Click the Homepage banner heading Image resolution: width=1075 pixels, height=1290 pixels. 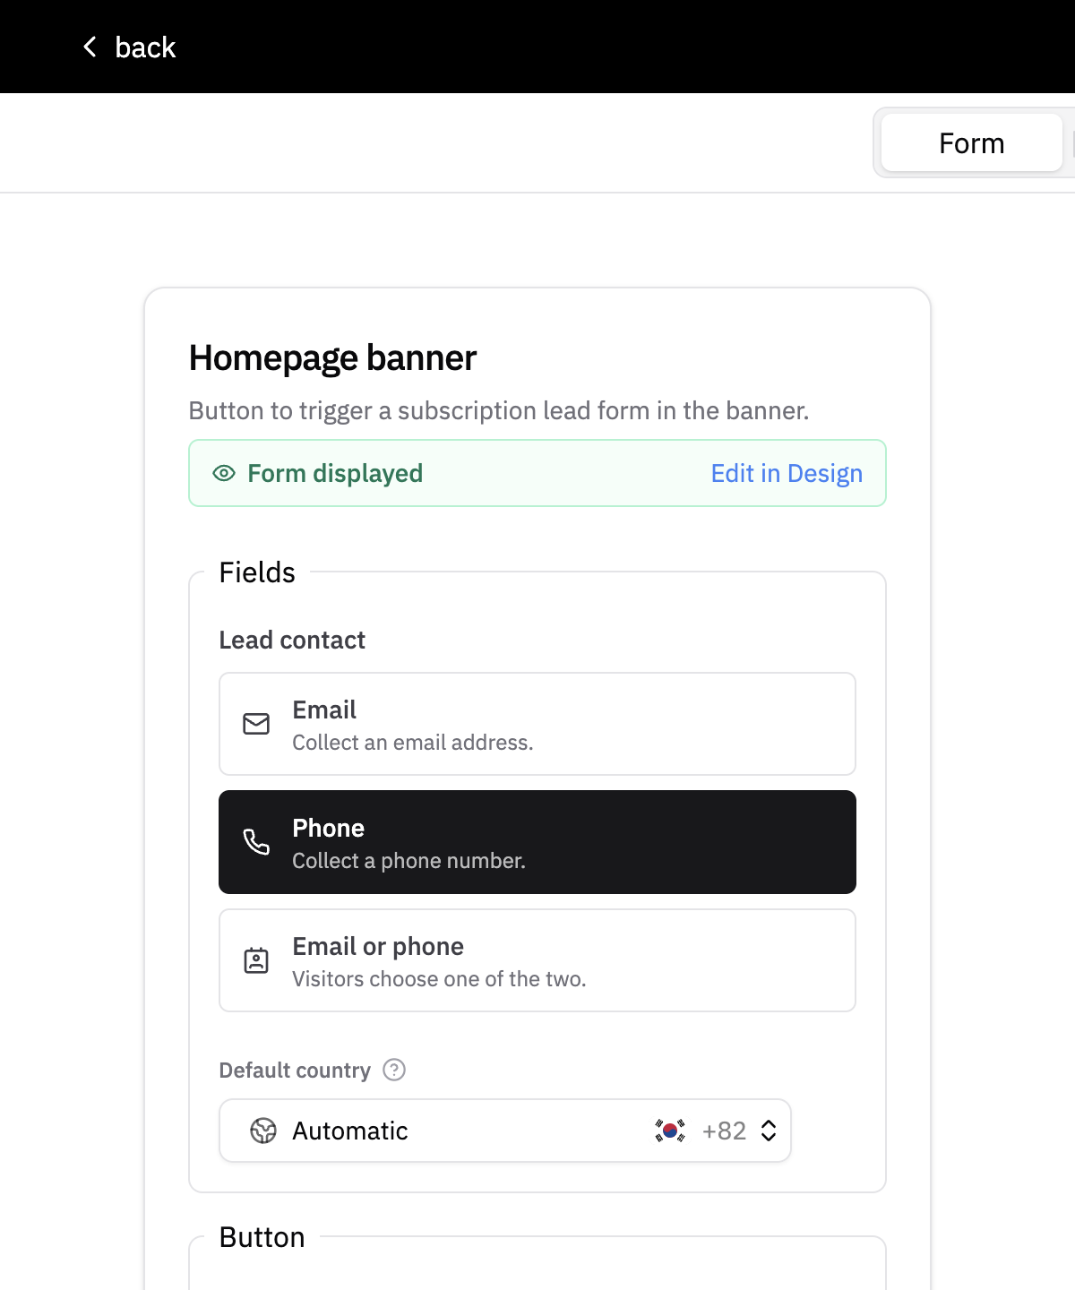tap(332, 357)
